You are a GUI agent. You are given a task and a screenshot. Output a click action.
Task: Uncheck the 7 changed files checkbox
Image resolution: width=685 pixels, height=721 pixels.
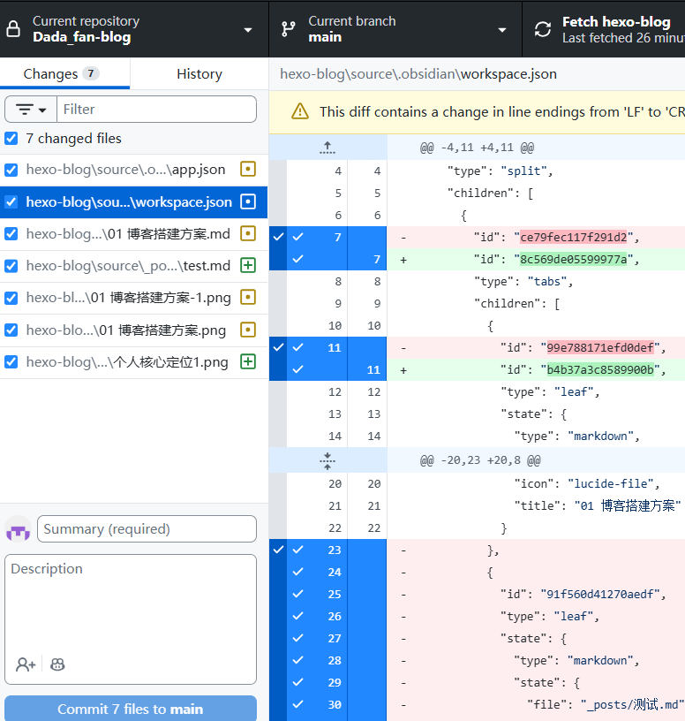tap(11, 139)
